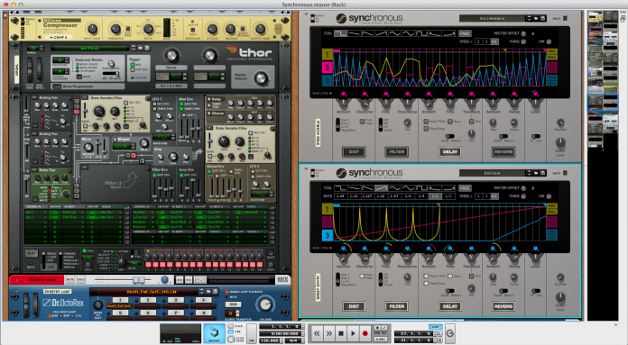This screenshot has width=628, height=345.
Task: Toggle the FREE button in upper Synchronous
Action: pyautogui.click(x=465, y=33)
